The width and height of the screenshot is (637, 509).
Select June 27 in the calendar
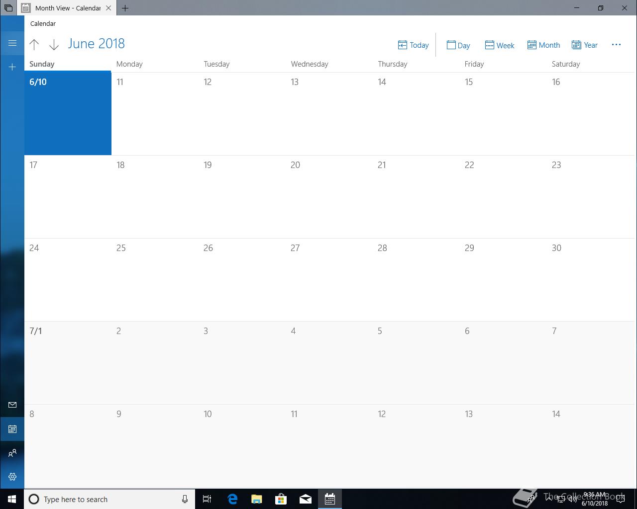[x=329, y=280]
